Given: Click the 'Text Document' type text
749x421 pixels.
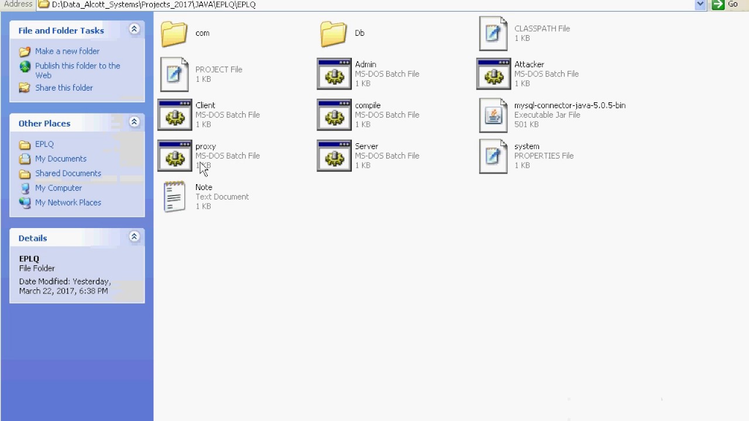Looking at the screenshot, I should coord(222,196).
